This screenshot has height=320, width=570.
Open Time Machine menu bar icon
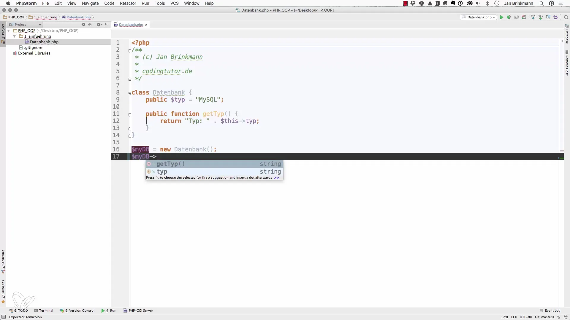point(496,3)
